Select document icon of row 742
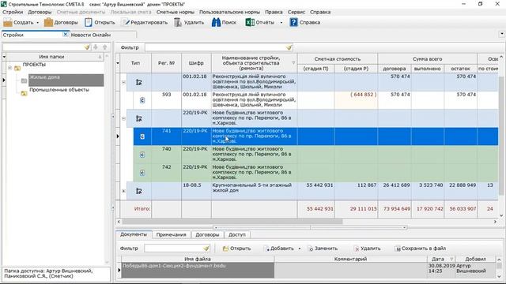The height and width of the screenshot is (284, 506). [142, 173]
